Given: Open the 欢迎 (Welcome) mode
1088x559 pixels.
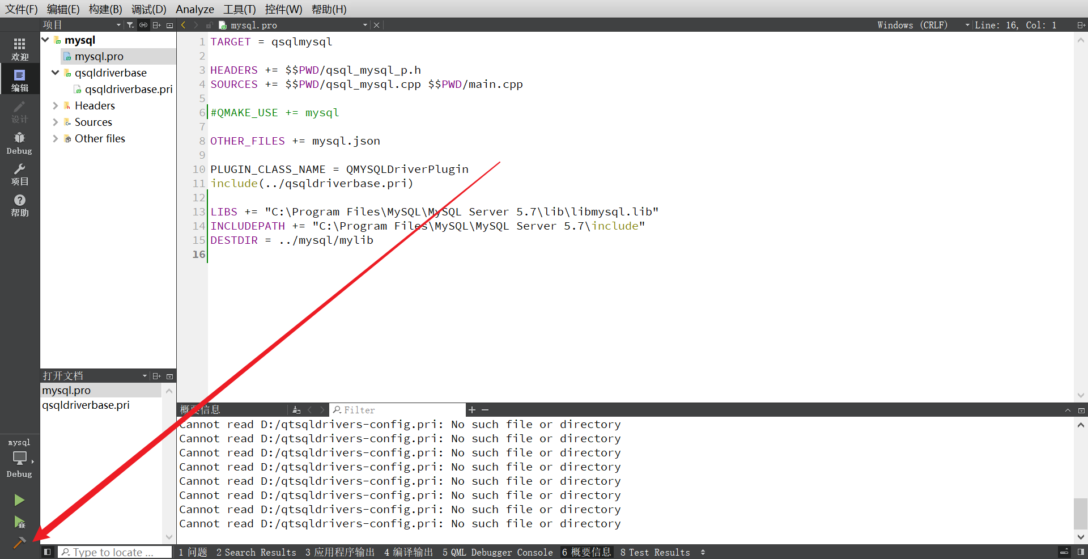Looking at the screenshot, I should pyautogui.click(x=19, y=48).
